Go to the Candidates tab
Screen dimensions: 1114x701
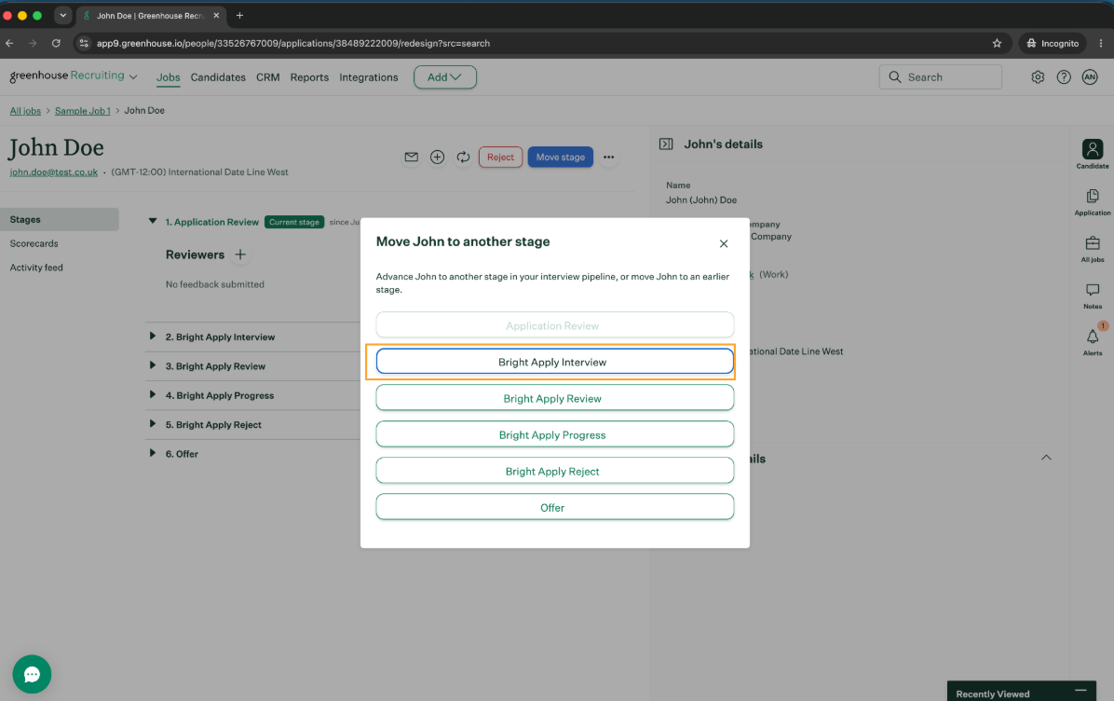click(x=218, y=77)
